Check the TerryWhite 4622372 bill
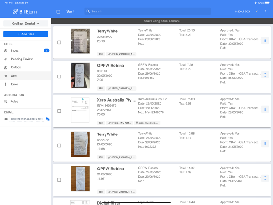Viewport: 273px width, 205px height. (59, 145)
